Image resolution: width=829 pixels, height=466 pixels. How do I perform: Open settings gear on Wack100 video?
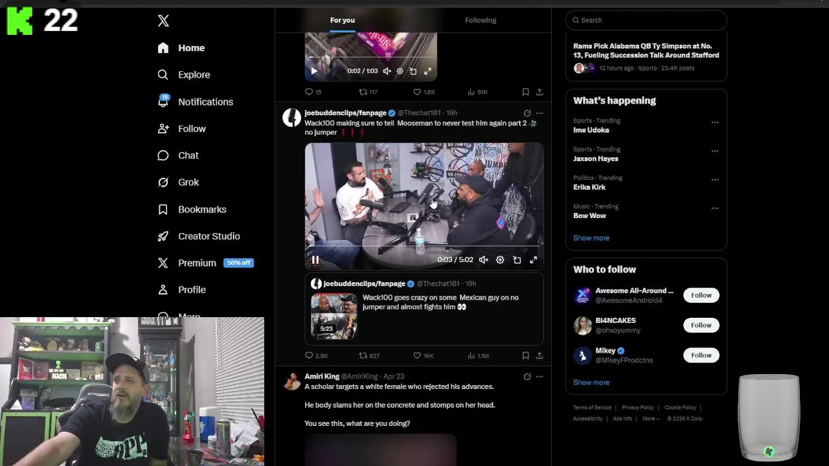pos(500,260)
